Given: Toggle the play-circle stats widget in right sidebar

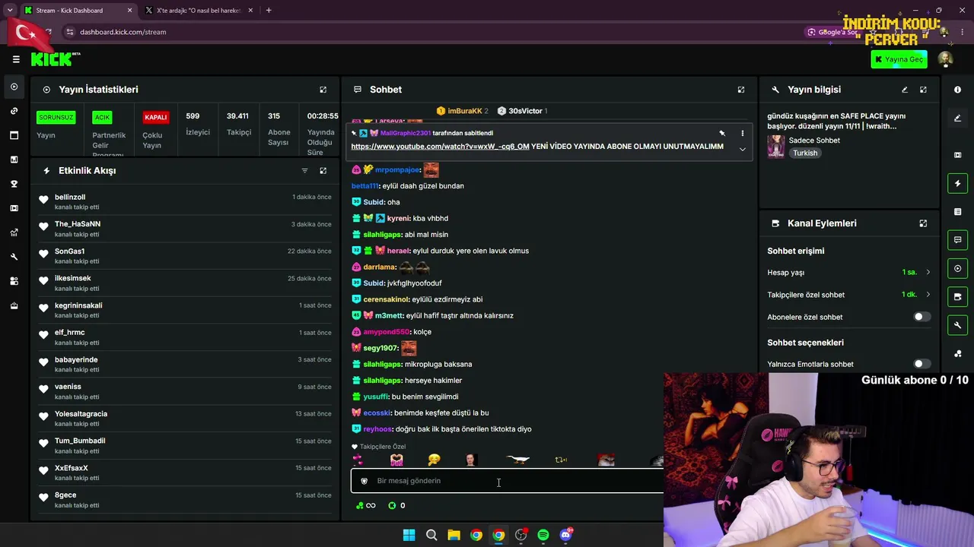Looking at the screenshot, I should point(957,268).
